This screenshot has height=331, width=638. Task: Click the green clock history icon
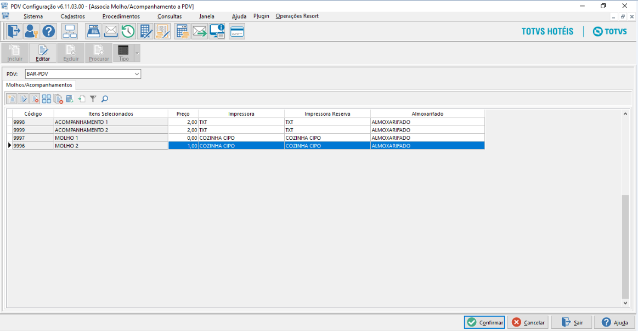coord(128,31)
